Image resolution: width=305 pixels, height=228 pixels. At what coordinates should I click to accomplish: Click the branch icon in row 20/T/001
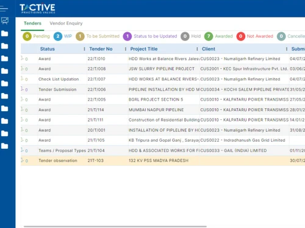pyautogui.click(x=22, y=130)
